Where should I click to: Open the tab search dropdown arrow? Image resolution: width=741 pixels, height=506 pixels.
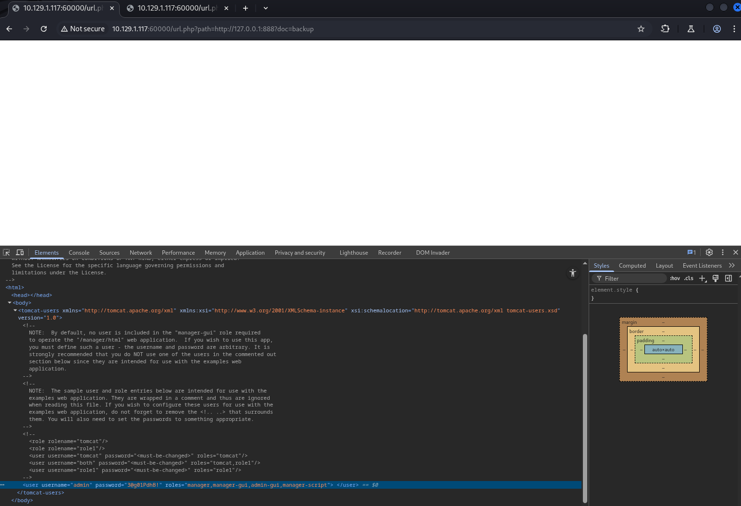(266, 8)
